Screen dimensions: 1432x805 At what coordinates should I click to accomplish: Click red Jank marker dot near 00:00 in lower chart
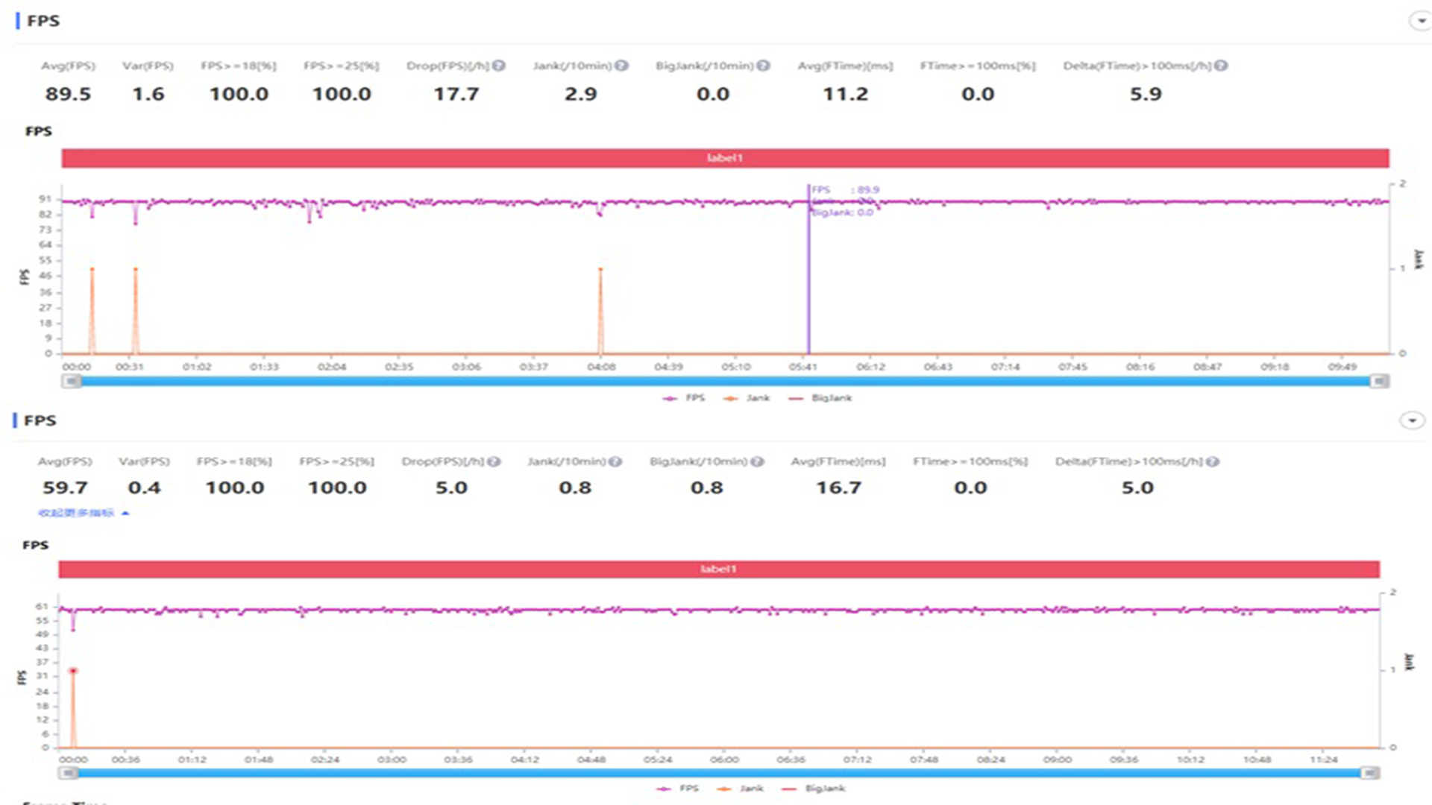click(x=73, y=671)
